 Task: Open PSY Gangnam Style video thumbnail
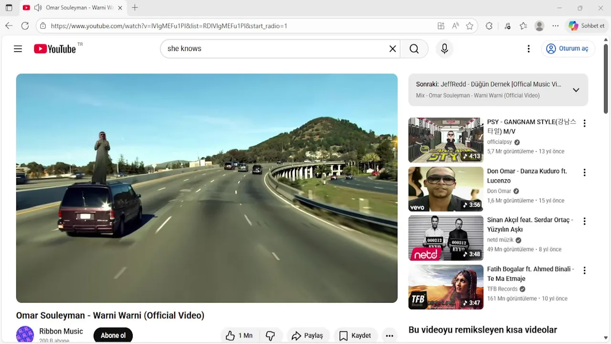pos(446,140)
